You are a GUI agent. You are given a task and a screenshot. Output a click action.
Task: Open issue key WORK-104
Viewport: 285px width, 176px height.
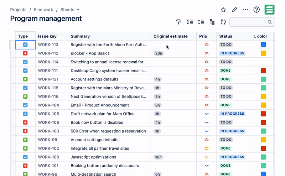[48, 105]
